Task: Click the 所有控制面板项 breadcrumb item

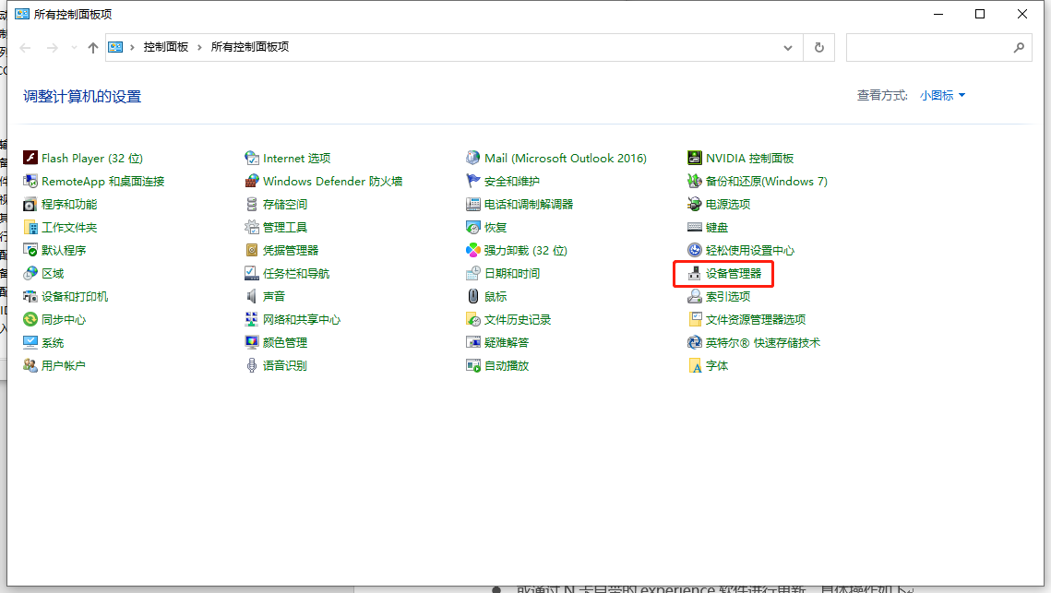Action: coord(250,47)
